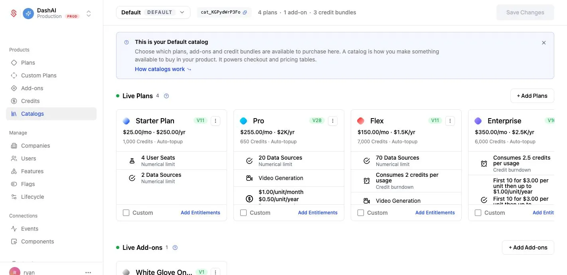
Task: Select Catalogs in the sidebar
Action: [51, 114]
